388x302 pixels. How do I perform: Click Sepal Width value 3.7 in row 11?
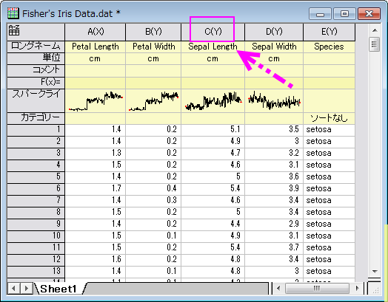pyautogui.click(x=274, y=248)
